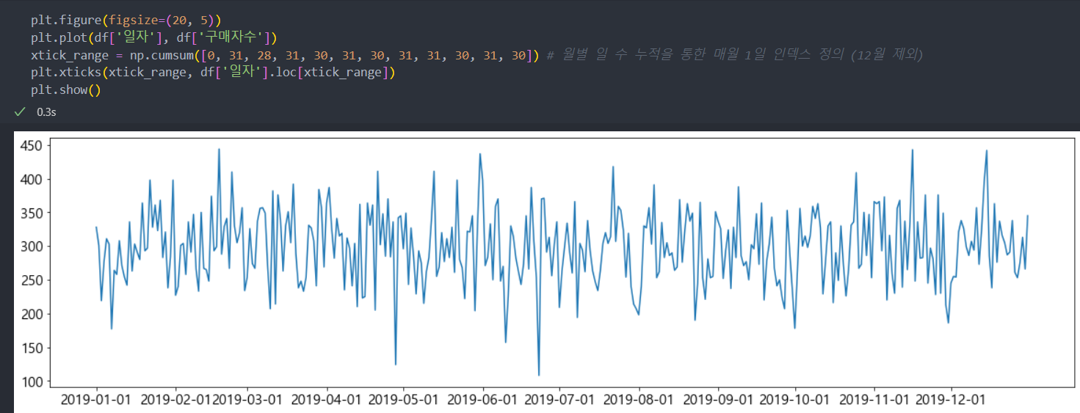This screenshot has width=1080, height=413.
Task: Click the 350 y-axis tick label
Action: coord(31,213)
